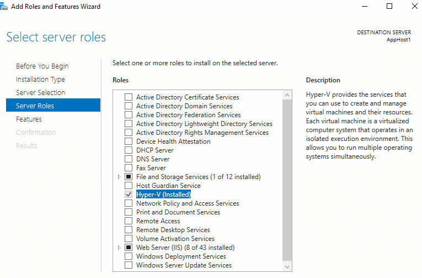
Task: Select the Host Guardian Service label
Action: coord(168,186)
